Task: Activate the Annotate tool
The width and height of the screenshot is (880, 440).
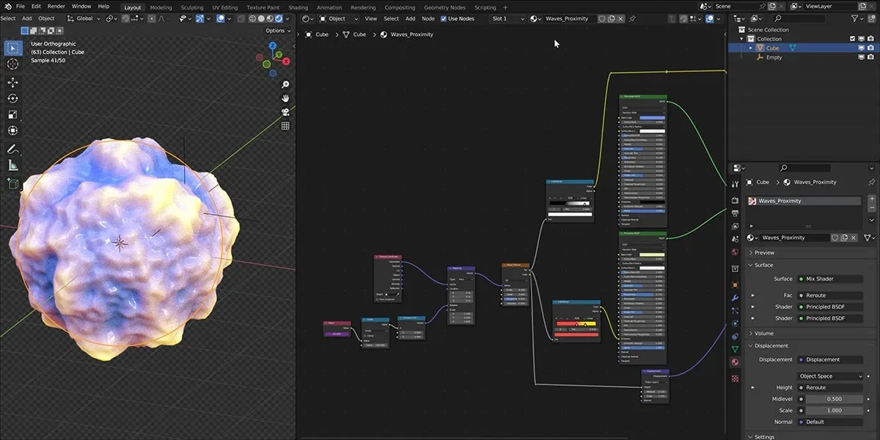Action: [12, 150]
